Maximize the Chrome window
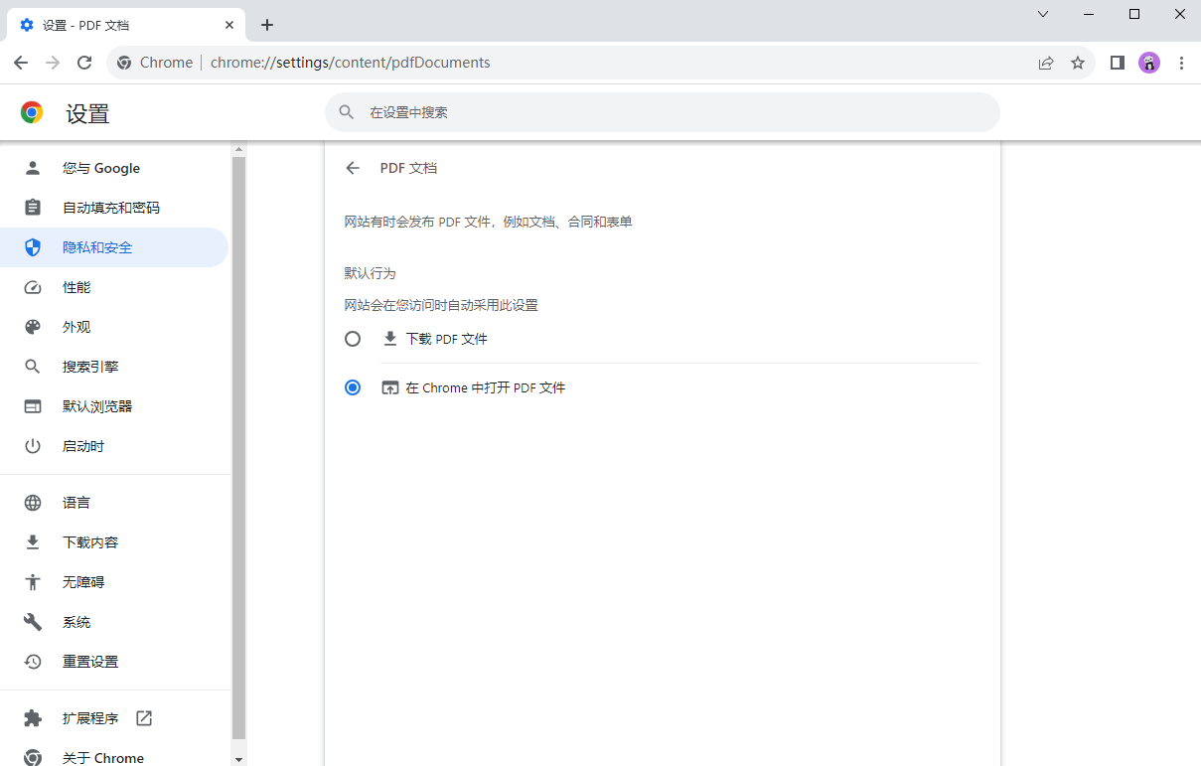The height and width of the screenshot is (766, 1201). point(1134,14)
